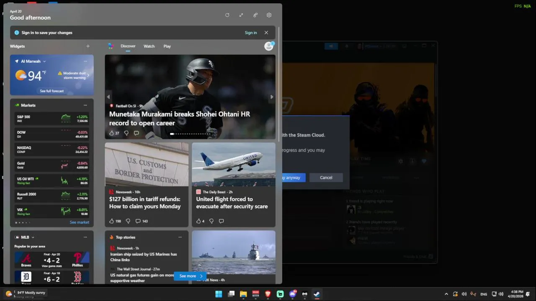This screenshot has width=536, height=301.
Task: Open widgets settings gear
Action: [269, 15]
